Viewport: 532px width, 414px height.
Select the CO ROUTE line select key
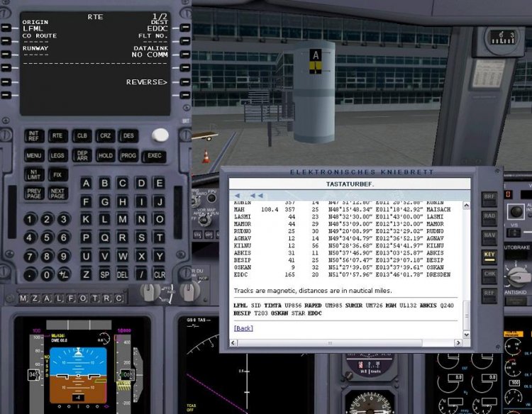[6, 41]
